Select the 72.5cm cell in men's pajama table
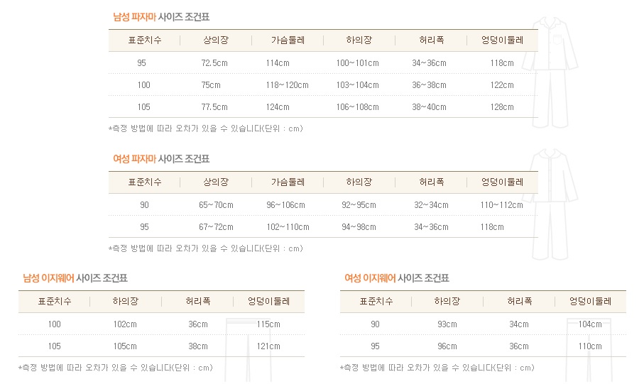 [214, 63]
